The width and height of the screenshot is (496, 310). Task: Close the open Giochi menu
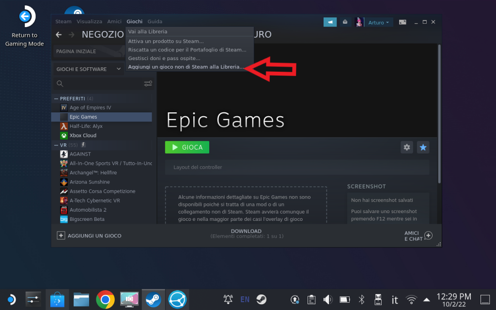135,21
